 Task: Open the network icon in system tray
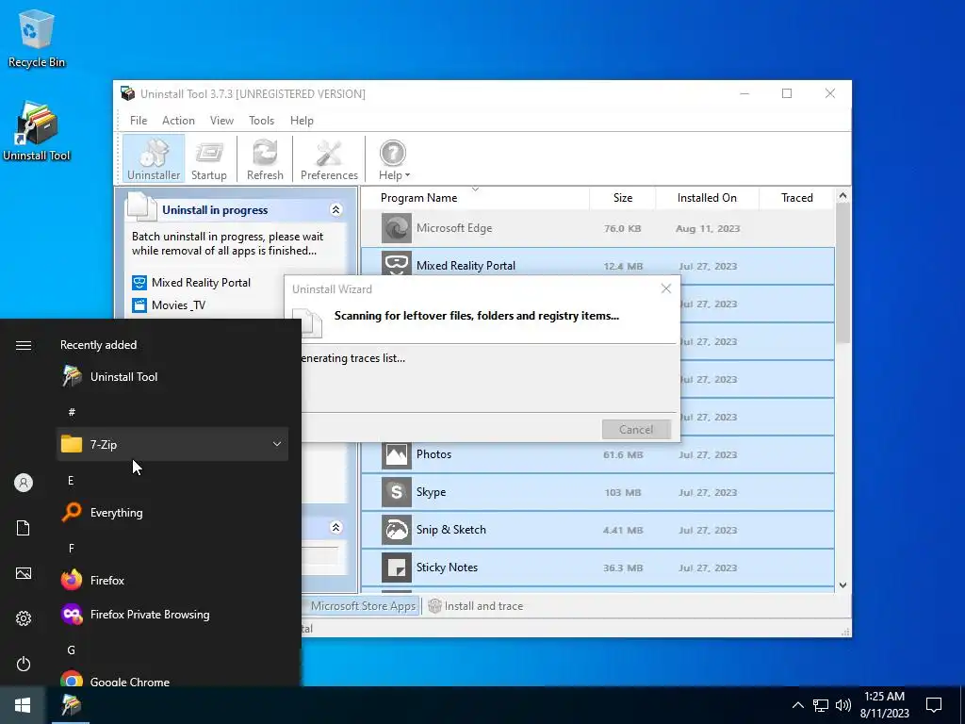(821, 705)
